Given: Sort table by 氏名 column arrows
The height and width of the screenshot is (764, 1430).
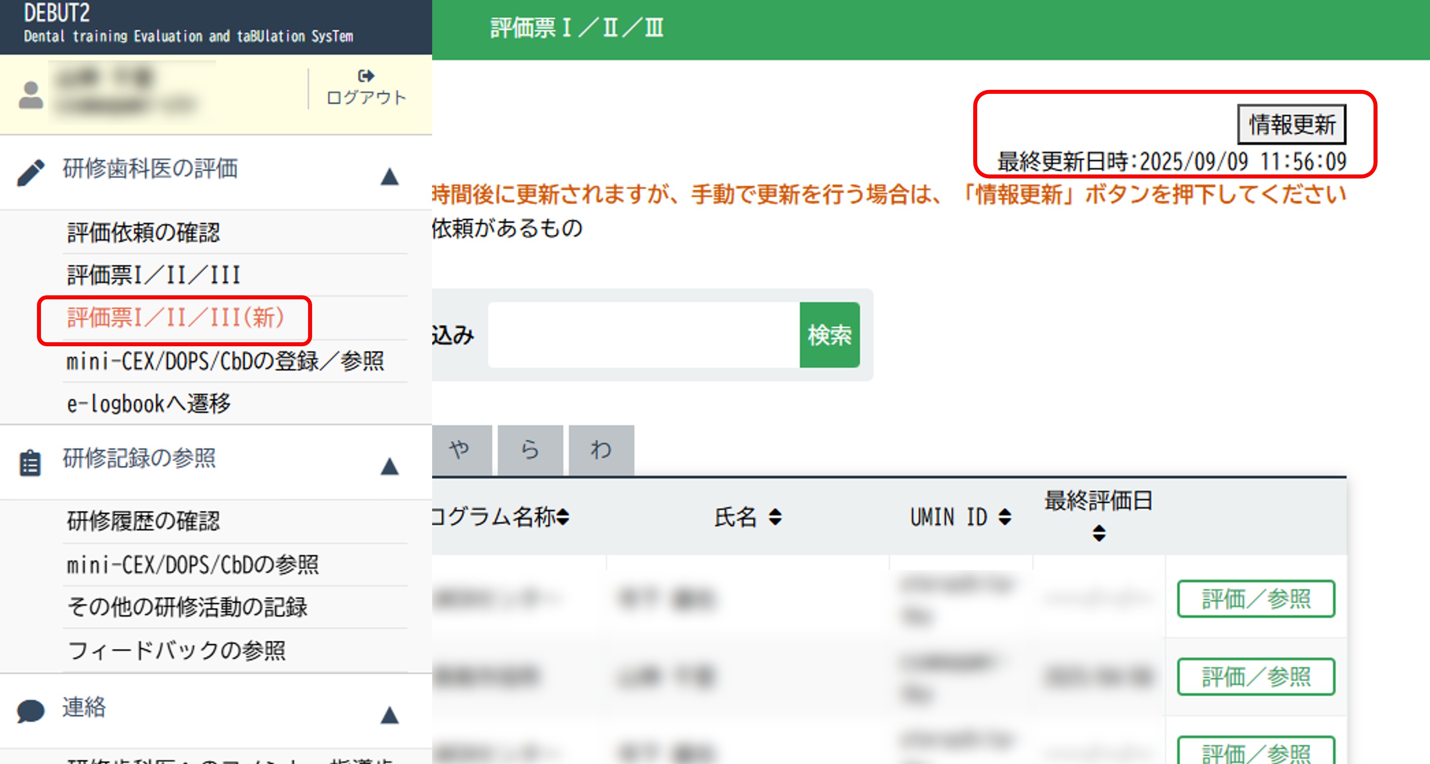Looking at the screenshot, I should [x=776, y=517].
